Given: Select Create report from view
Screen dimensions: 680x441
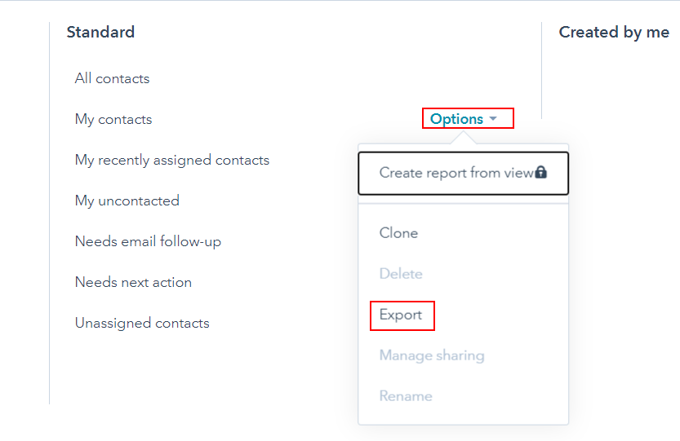Looking at the screenshot, I should click(x=463, y=174).
